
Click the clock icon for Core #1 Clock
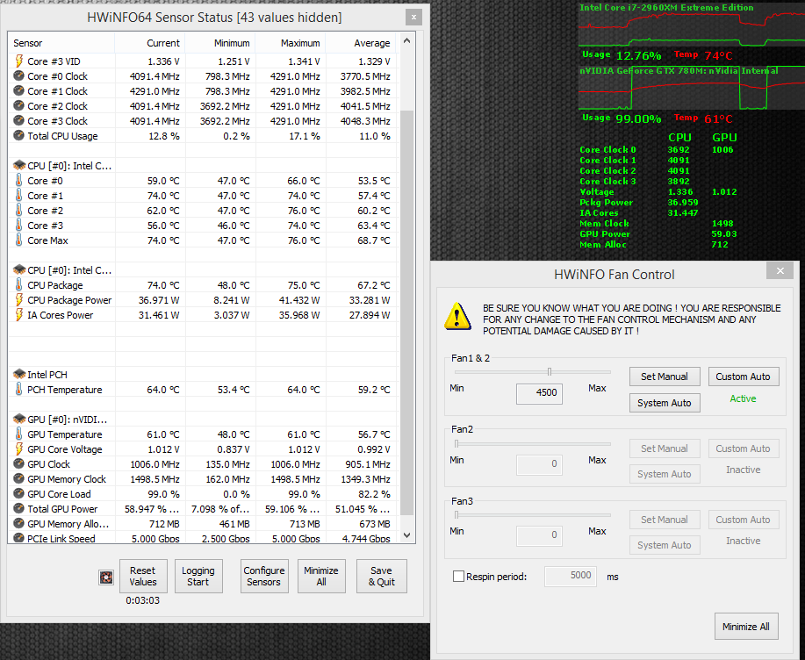[19, 91]
